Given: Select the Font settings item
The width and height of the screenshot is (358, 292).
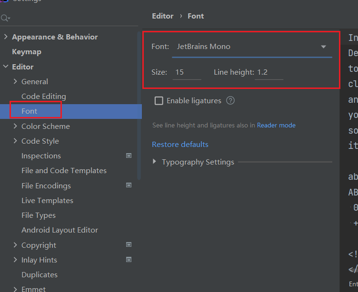Looking at the screenshot, I should [71, 111].
